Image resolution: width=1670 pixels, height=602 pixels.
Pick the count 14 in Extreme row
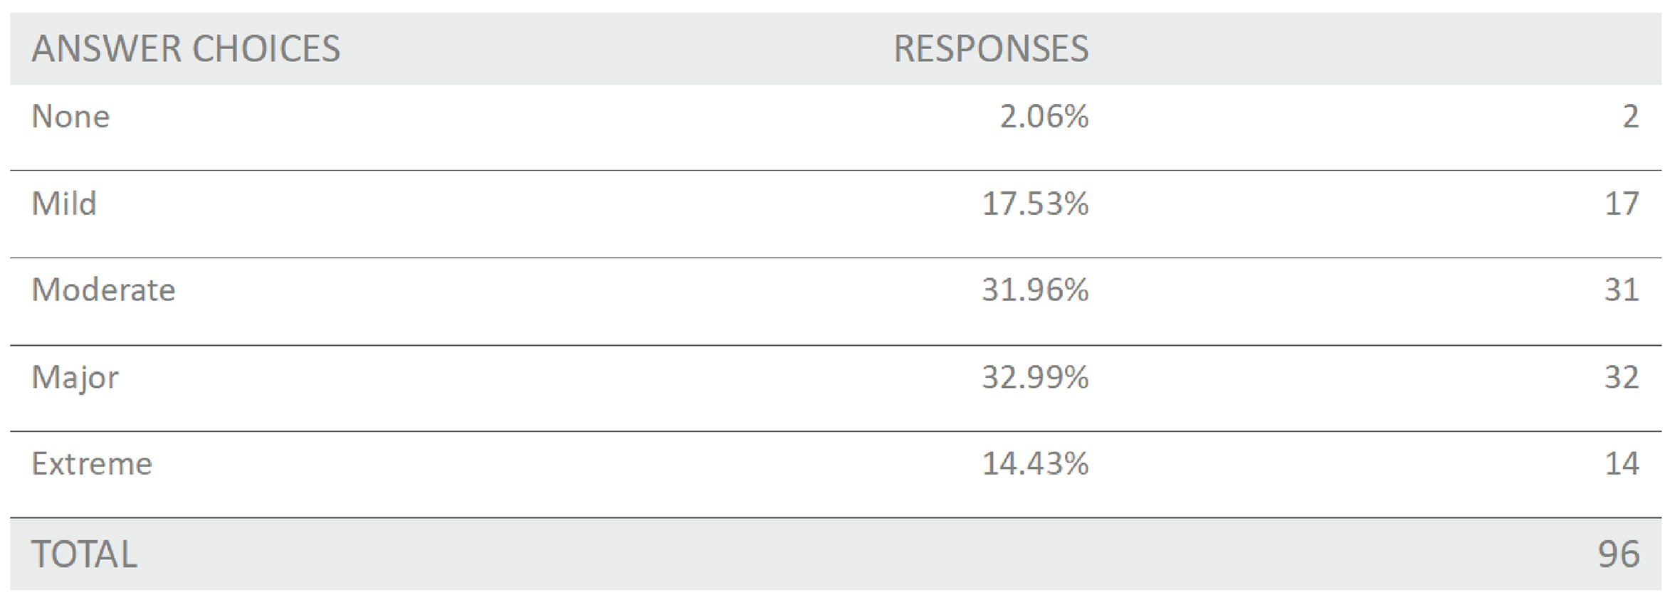(1622, 464)
